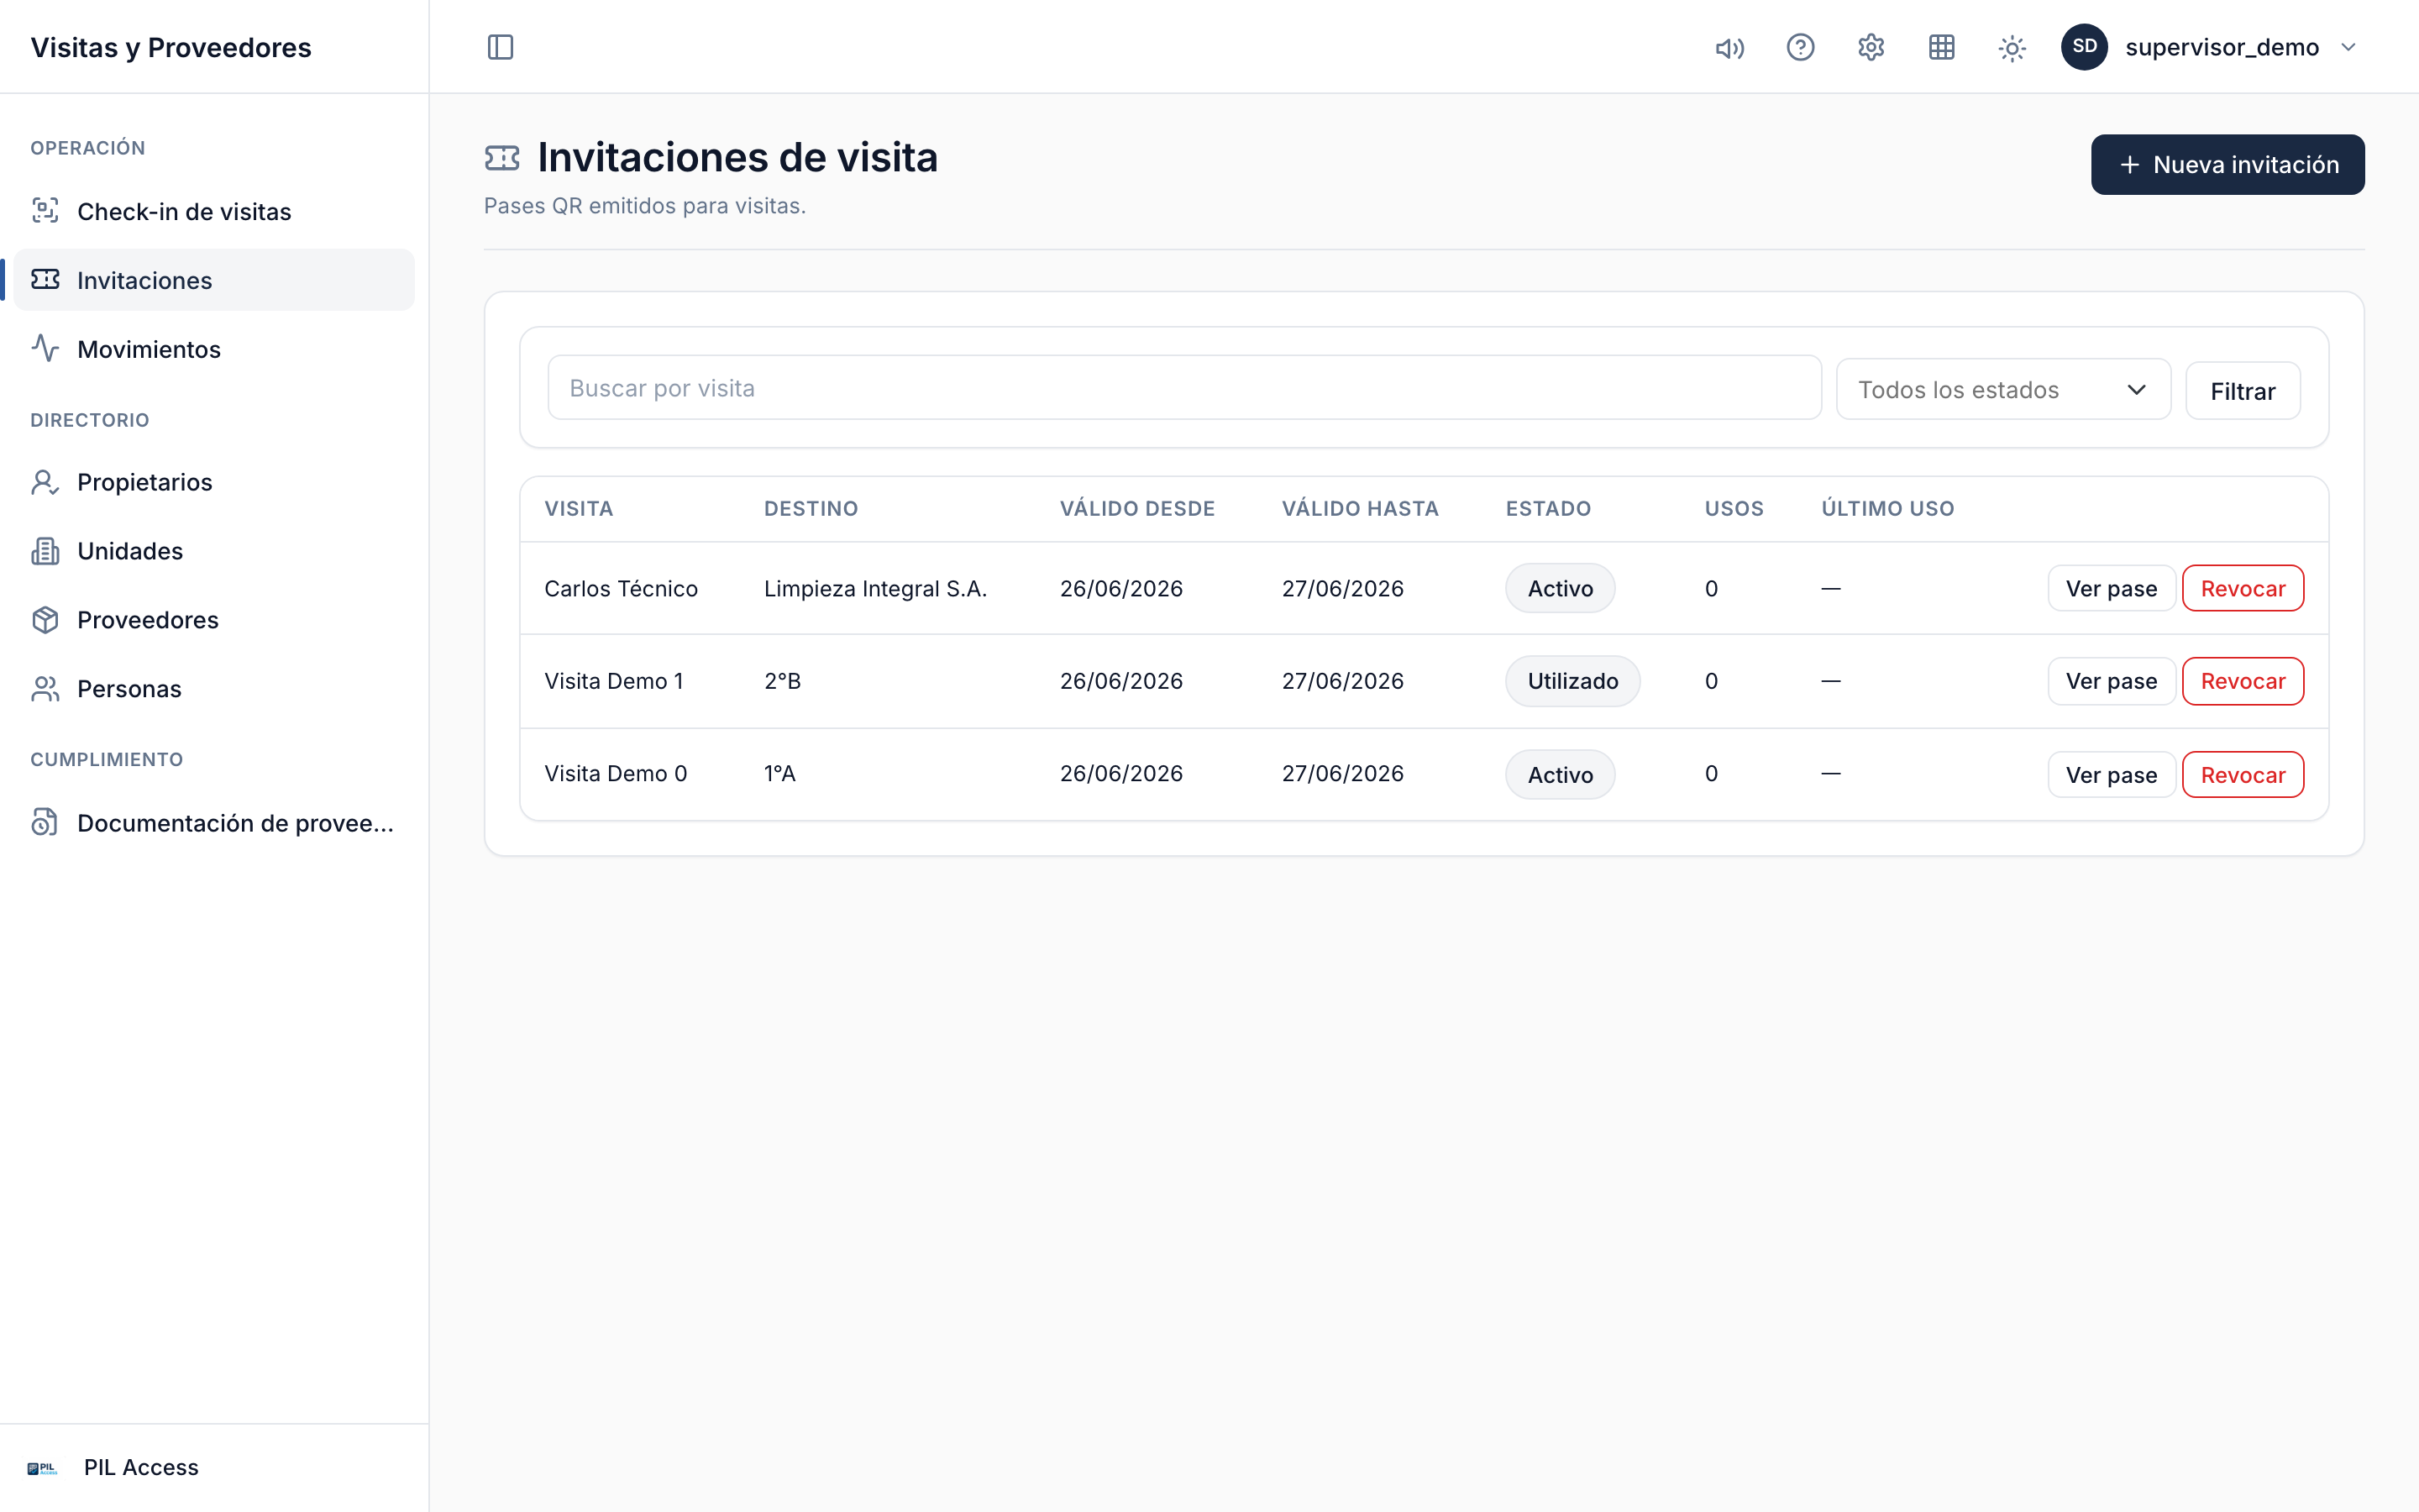2419x1512 pixels.
Task: Open Propietarios directory
Action: click(214, 482)
